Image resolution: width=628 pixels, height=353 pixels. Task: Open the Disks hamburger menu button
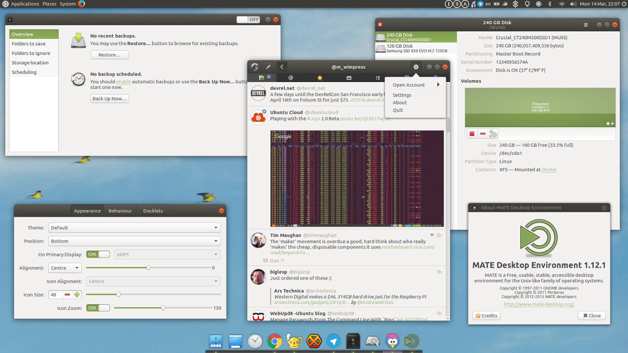click(x=586, y=25)
